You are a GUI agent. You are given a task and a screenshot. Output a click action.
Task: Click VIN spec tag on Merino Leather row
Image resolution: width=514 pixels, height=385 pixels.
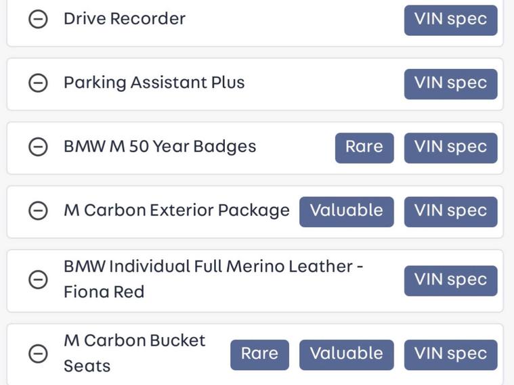tap(450, 279)
